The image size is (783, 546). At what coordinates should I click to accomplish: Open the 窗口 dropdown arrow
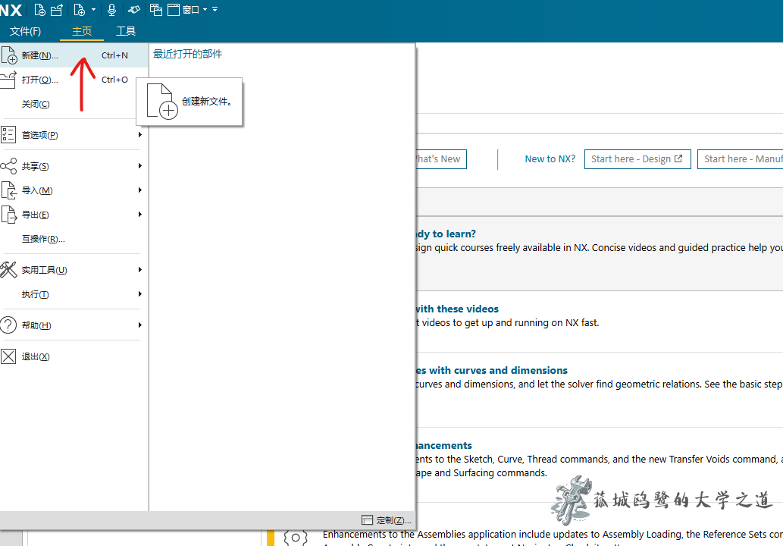coord(205,10)
